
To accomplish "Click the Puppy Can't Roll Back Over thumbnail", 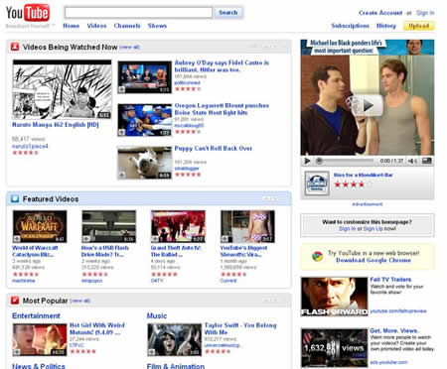I will pyautogui.click(x=145, y=163).
